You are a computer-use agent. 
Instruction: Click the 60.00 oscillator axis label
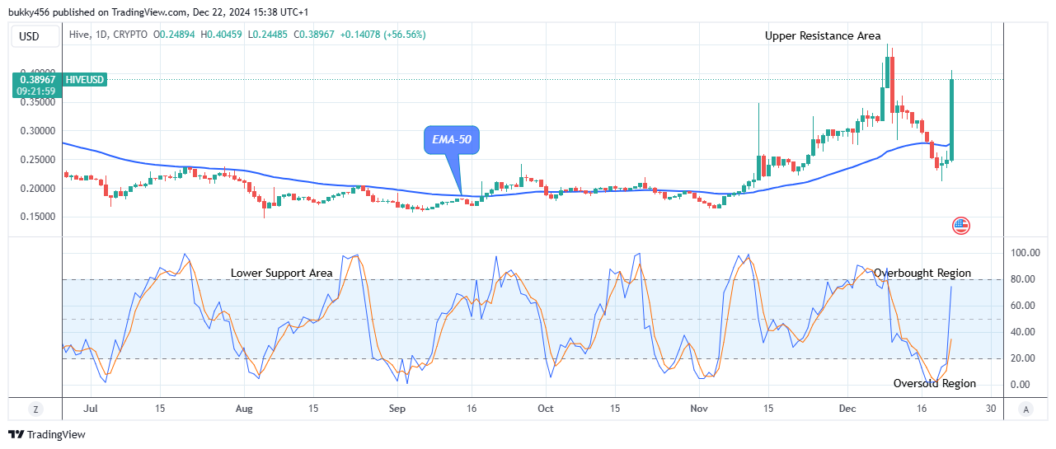tap(1023, 306)
